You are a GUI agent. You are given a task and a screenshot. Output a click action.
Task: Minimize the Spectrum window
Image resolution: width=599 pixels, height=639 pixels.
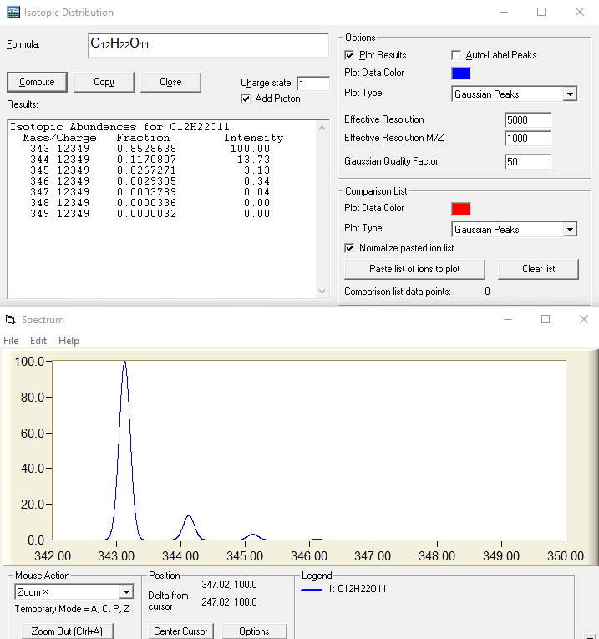point(508,319)
